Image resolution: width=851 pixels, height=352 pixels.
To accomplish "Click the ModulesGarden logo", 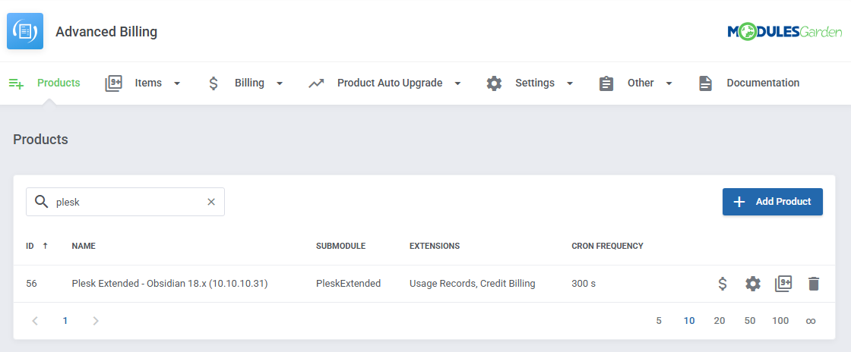I will coord(784,32).
